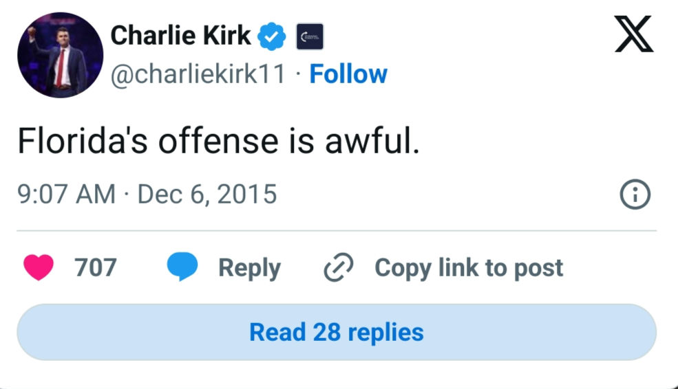Follow @charliekirk11
The image size is (678, 389).
(348, 74)
